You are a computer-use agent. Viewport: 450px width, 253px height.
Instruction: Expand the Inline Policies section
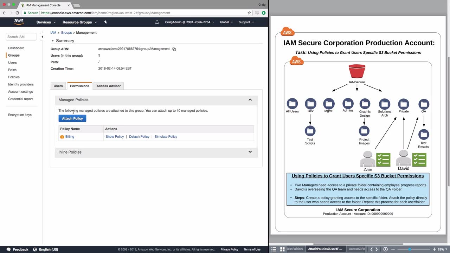pos(250,152)
